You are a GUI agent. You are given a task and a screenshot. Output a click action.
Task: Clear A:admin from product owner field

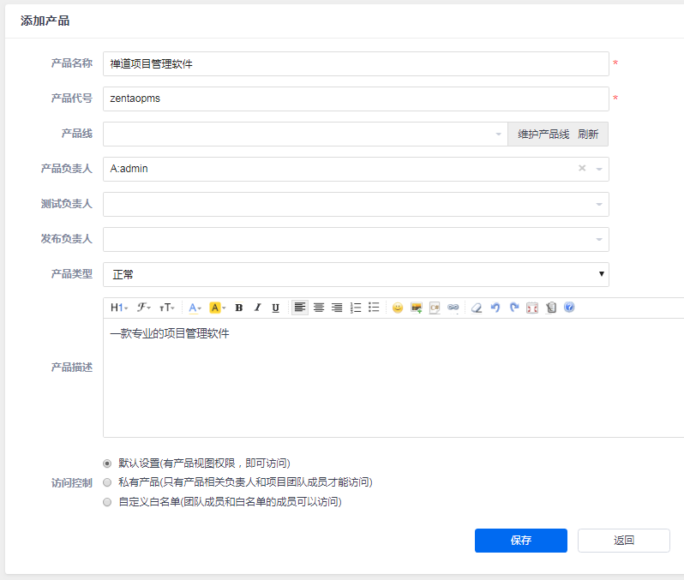(582, 168)
